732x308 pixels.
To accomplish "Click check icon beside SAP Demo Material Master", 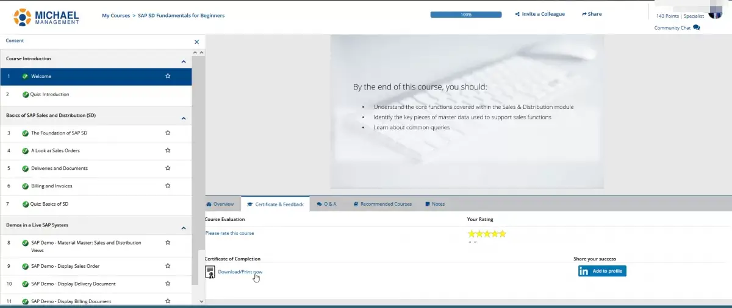I will point(25,243).
